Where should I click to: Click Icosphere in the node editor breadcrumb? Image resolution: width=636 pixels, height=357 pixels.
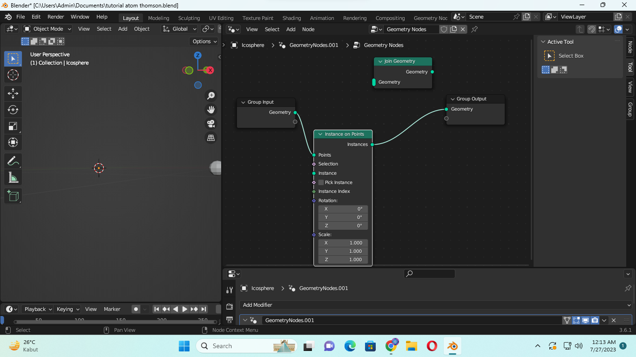(253, 45)
